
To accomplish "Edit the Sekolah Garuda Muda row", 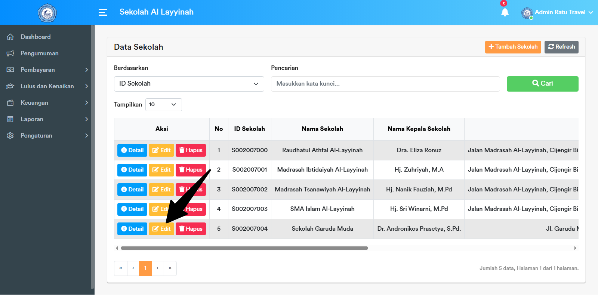I will (161, 229).
